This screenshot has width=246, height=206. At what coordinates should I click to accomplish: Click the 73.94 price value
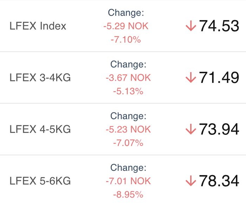click(x=219, y=129)
